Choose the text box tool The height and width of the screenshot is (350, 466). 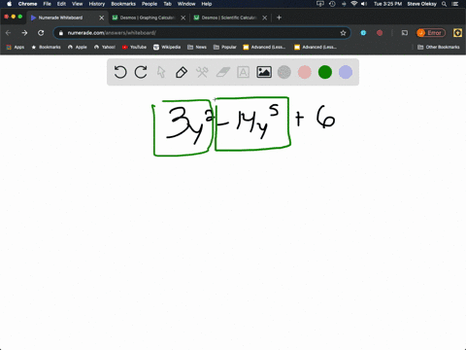243,72
